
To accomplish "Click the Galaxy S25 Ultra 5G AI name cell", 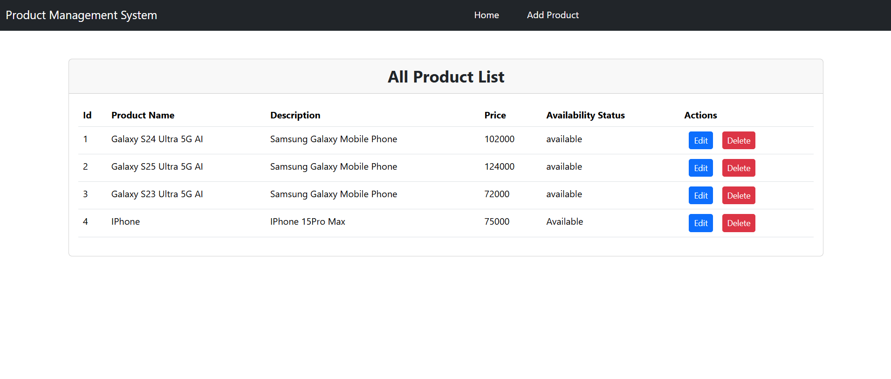I will pyautogui.click(x=157, y=166).
